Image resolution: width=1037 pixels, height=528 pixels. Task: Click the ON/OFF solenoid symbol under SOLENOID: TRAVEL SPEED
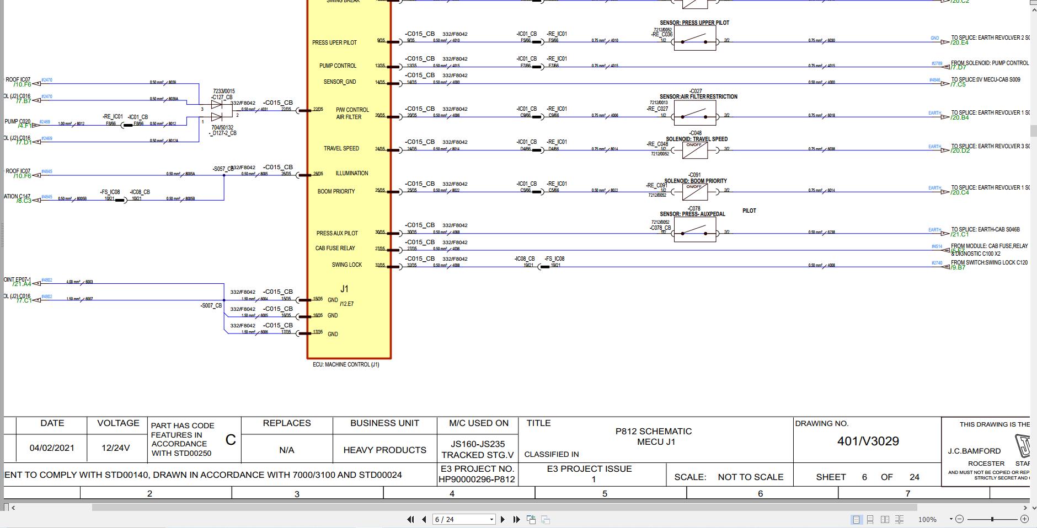pyautogui.click(x=695, y=150)
